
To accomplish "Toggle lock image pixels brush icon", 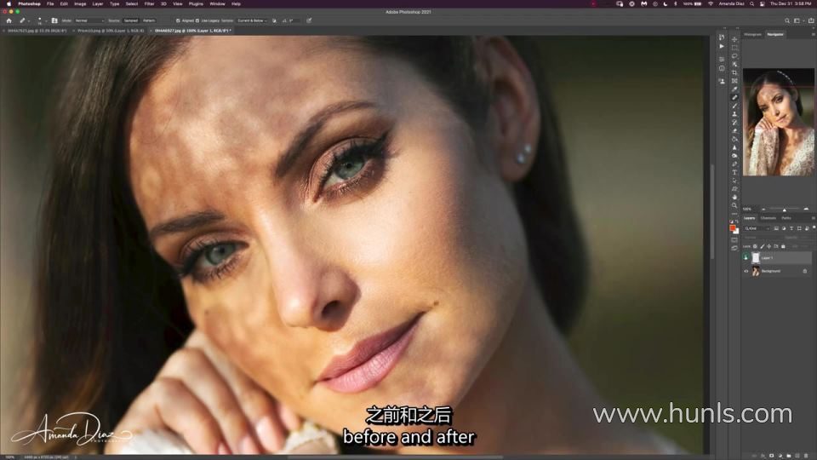I will click(763, 246).
